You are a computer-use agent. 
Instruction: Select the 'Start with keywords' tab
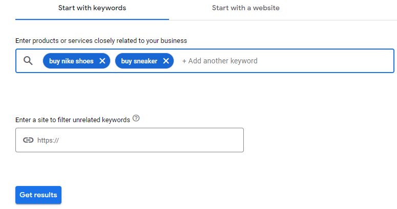pos(92,8)
